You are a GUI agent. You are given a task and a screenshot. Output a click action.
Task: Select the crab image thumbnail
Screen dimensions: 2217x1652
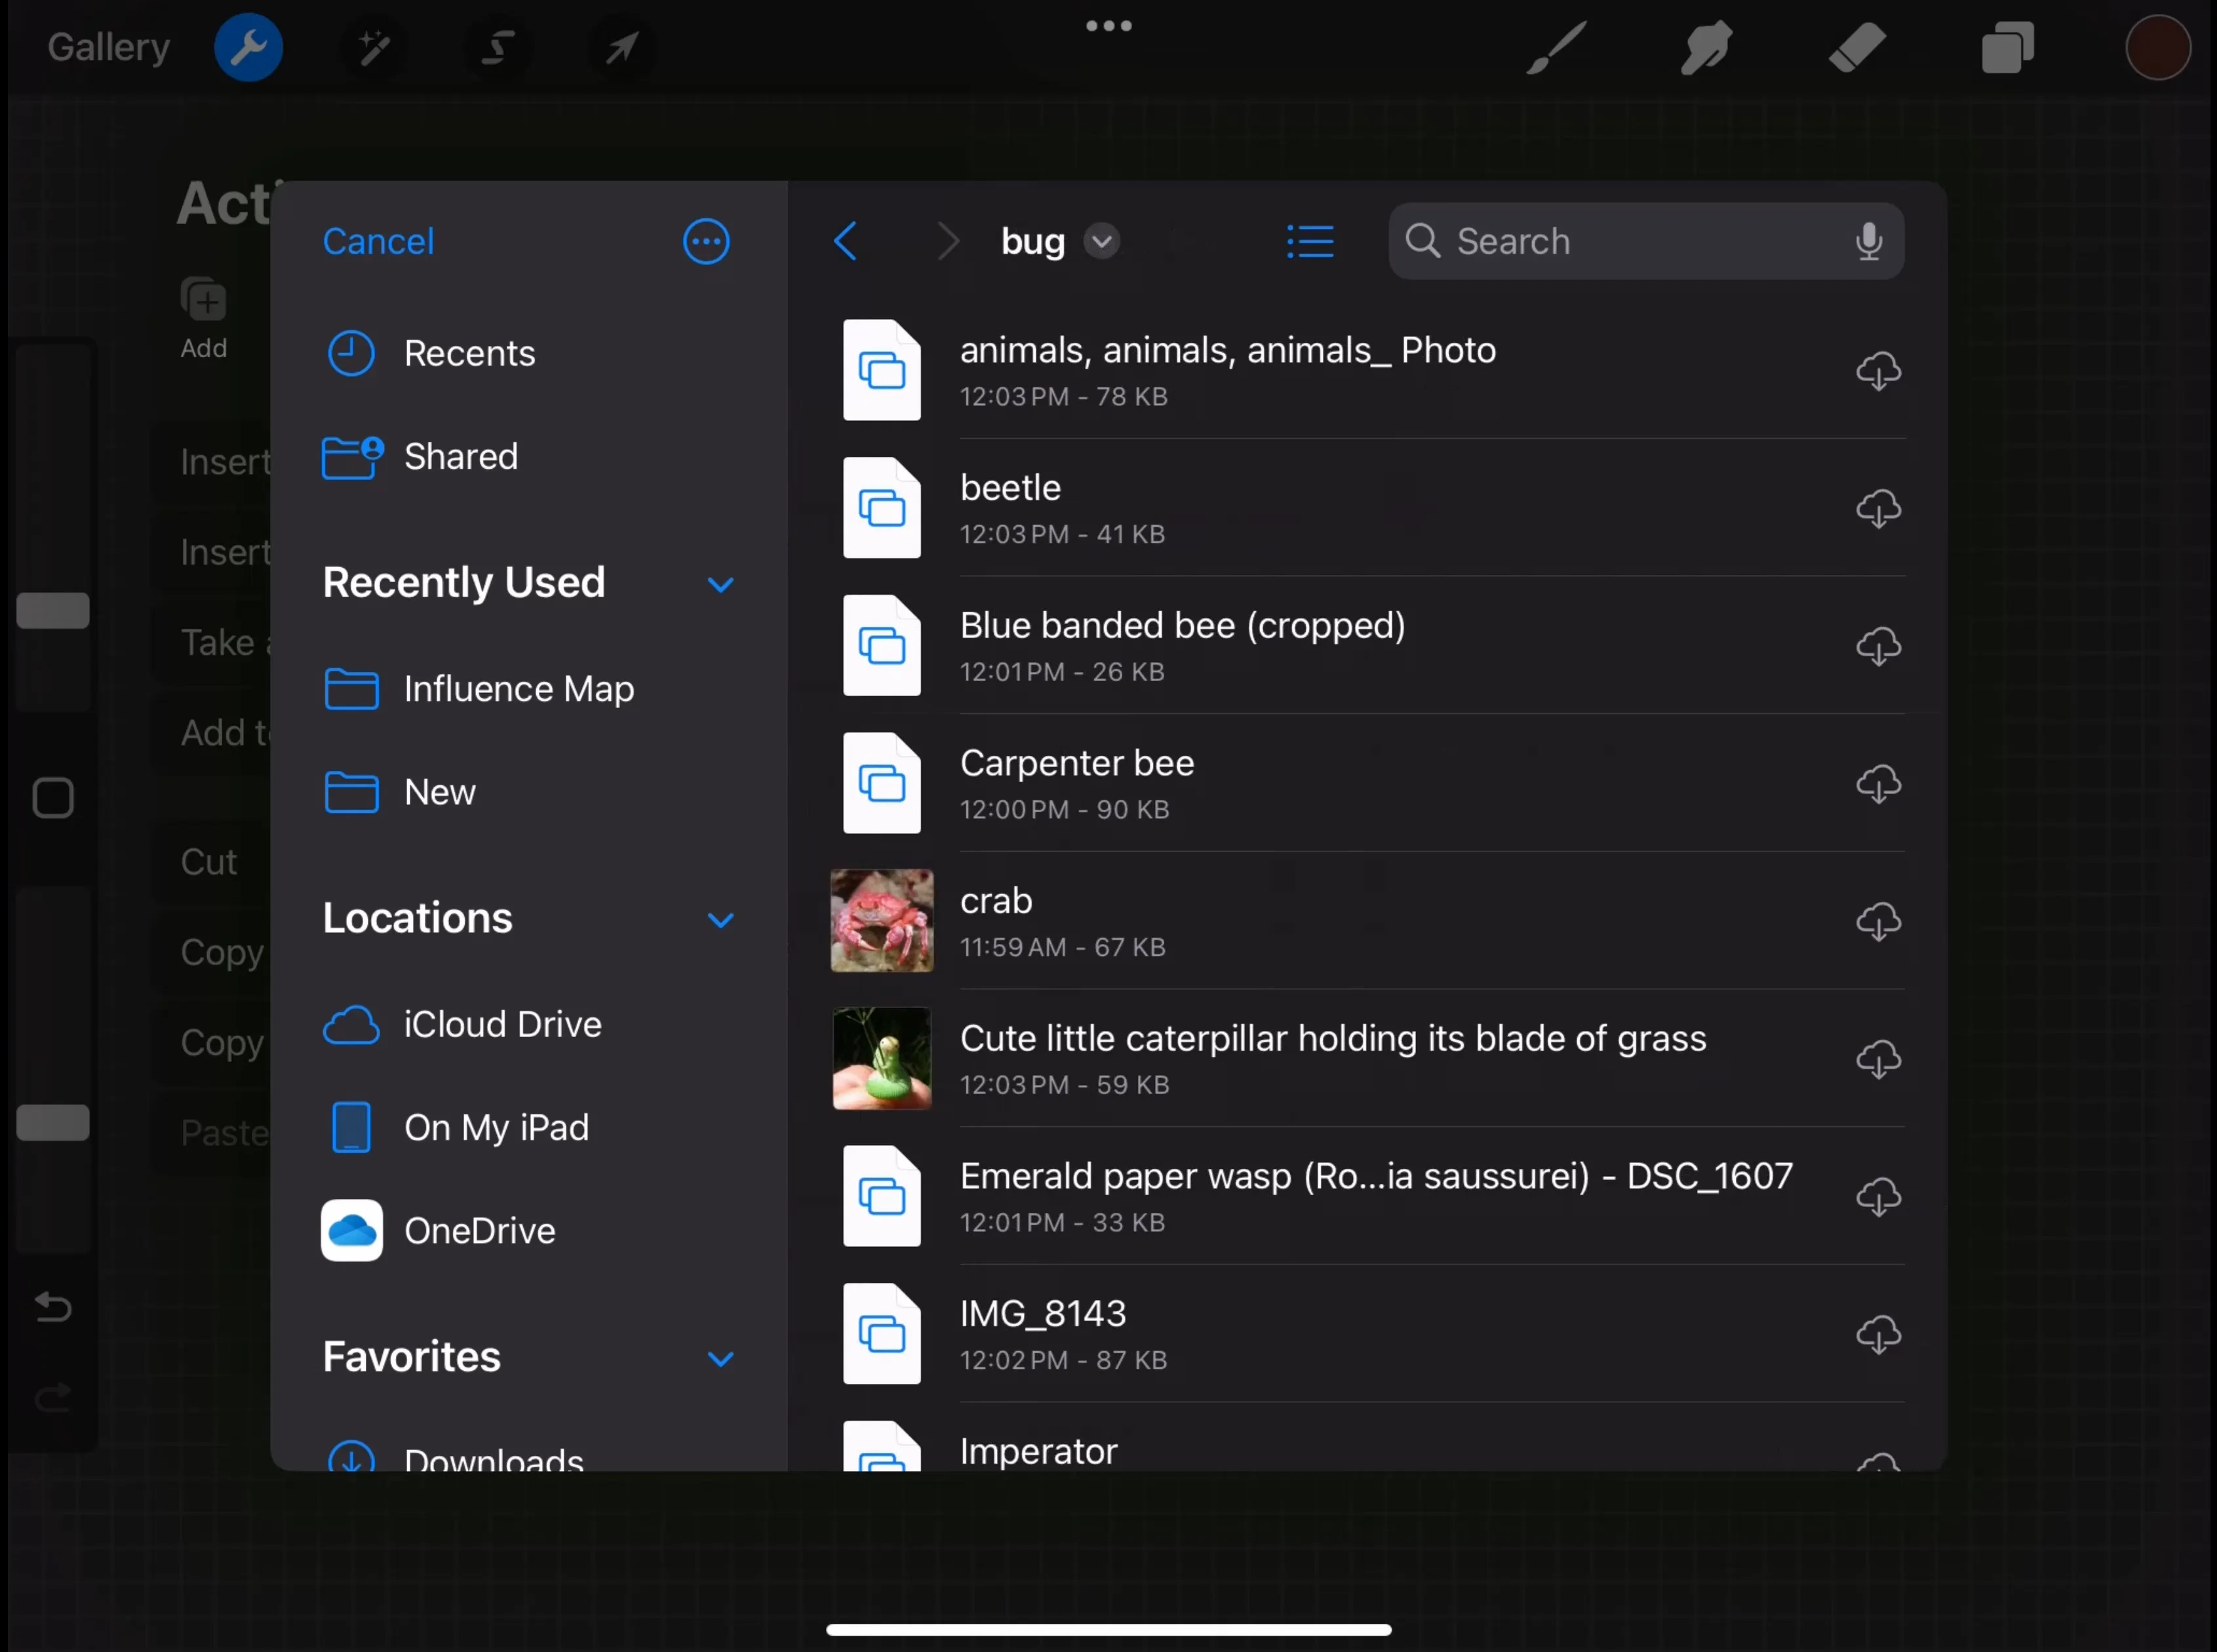point(881,920)
